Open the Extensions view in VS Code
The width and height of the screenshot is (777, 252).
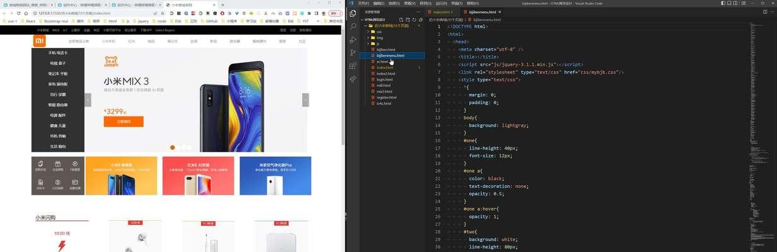pos(352,66)
